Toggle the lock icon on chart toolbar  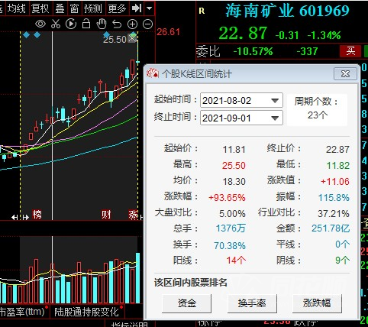click(86, 24)
